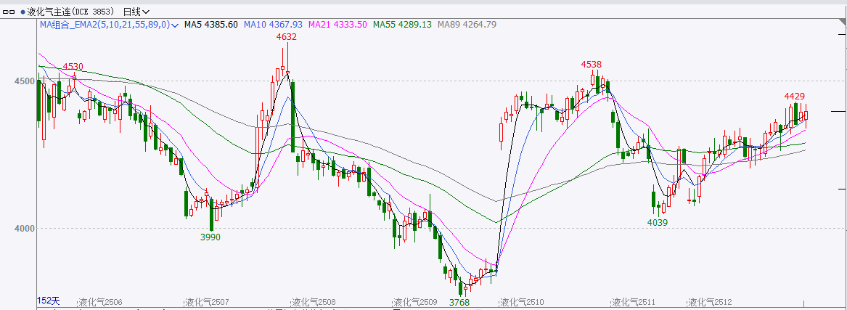Expand the MA组合_EMA2 indicator dropdown
847x310 pixels.
coord(174,25)
